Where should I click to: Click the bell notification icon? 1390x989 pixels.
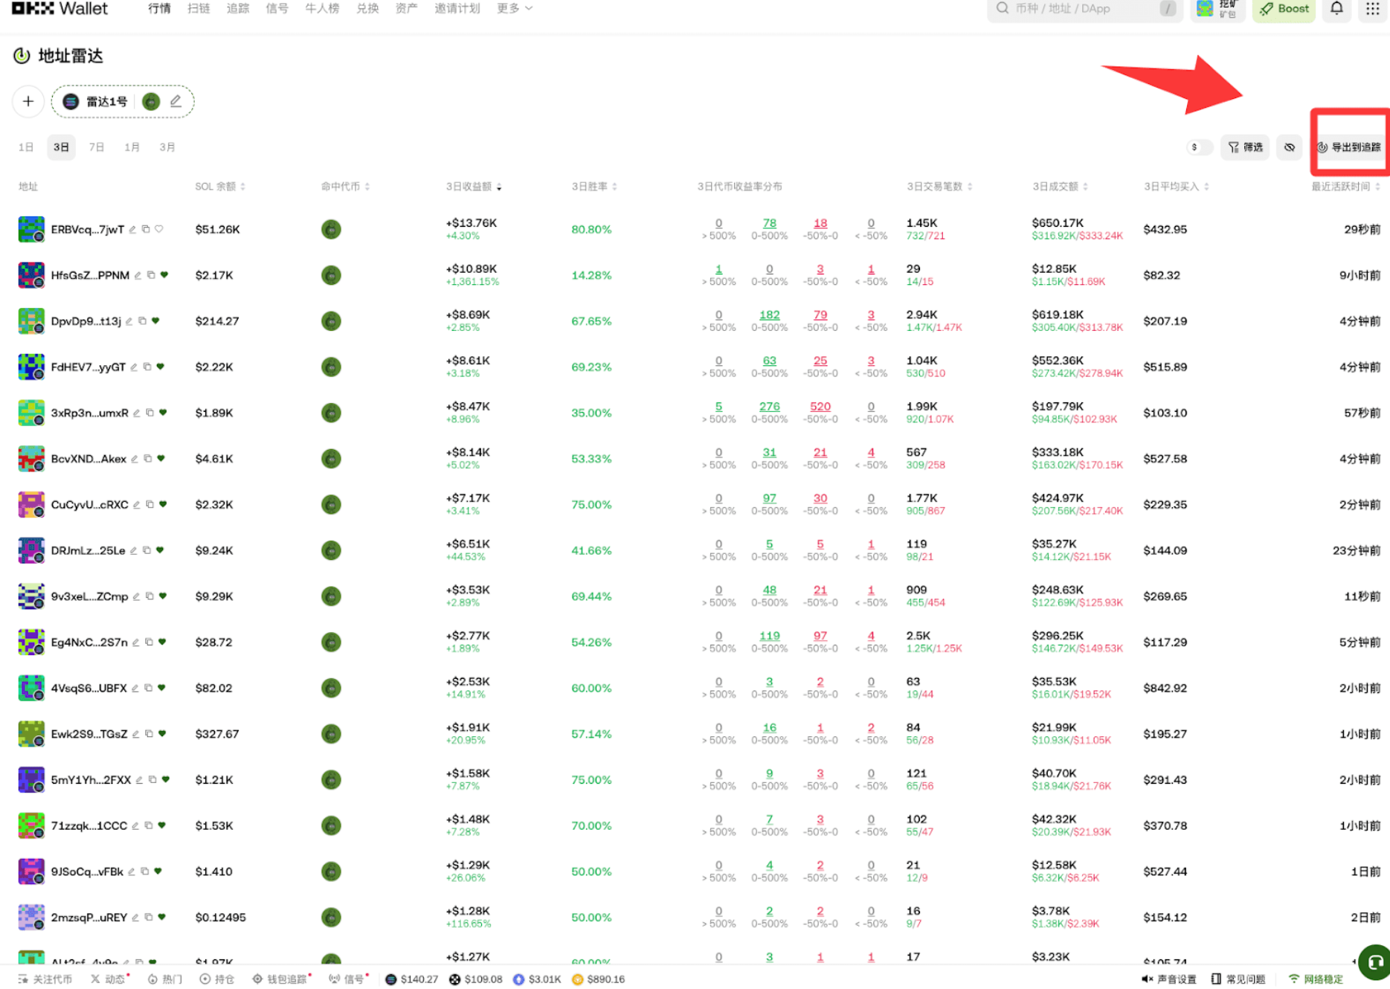click(1336, 9)
